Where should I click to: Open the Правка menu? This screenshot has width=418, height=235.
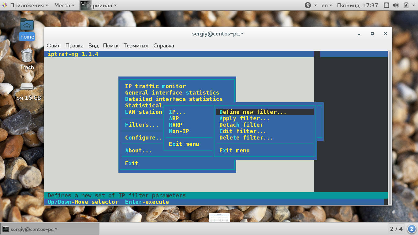(x=74, y=46)
